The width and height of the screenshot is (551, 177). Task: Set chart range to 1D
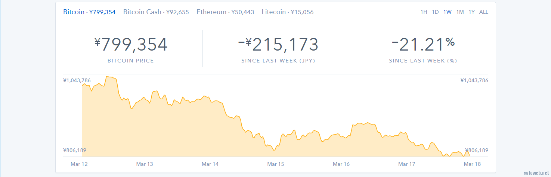point(435,12)
